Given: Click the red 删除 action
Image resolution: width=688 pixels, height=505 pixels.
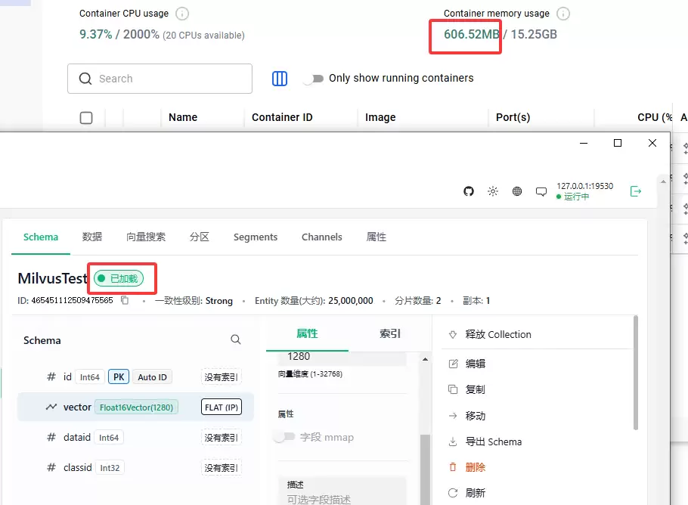Looking at the screenshot, I should pyautogui.click(x=476, y=467).
